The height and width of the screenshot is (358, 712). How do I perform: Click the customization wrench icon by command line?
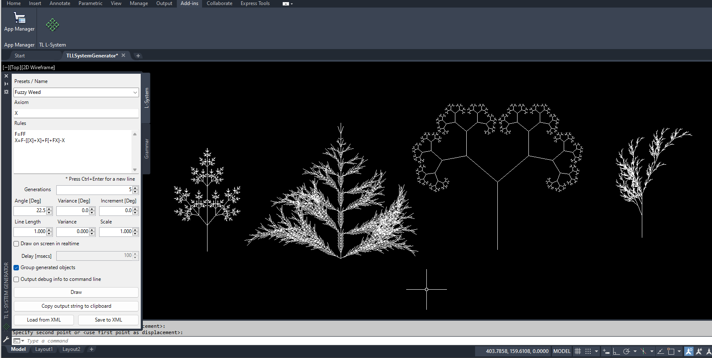click(6, 340)
